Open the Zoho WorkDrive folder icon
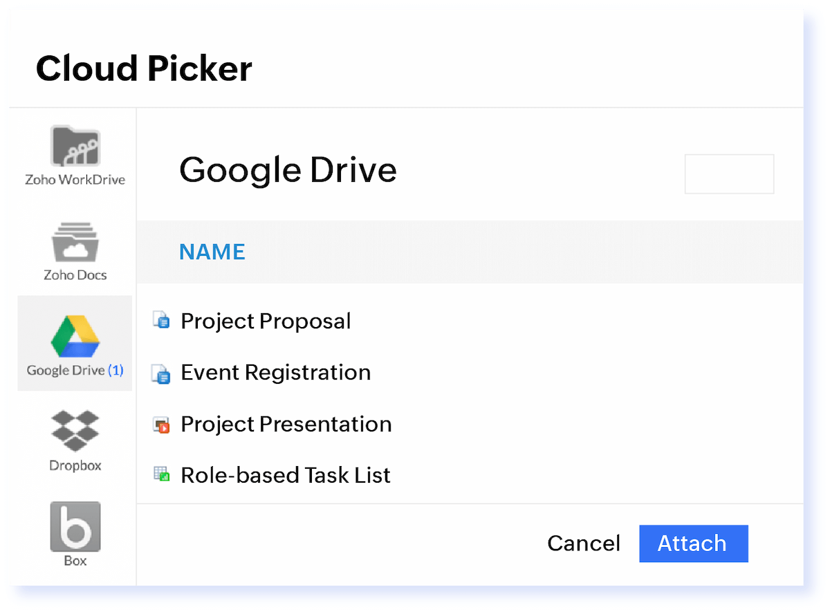The height and width of the screenshot is (612, 830). (x=75, y=148)
